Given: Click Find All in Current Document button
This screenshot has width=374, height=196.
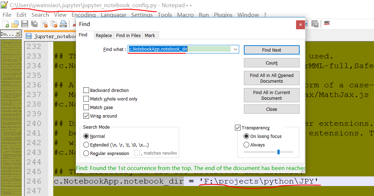Looking at the screenshot, I should pyautogui.click(x=271, y=95).
